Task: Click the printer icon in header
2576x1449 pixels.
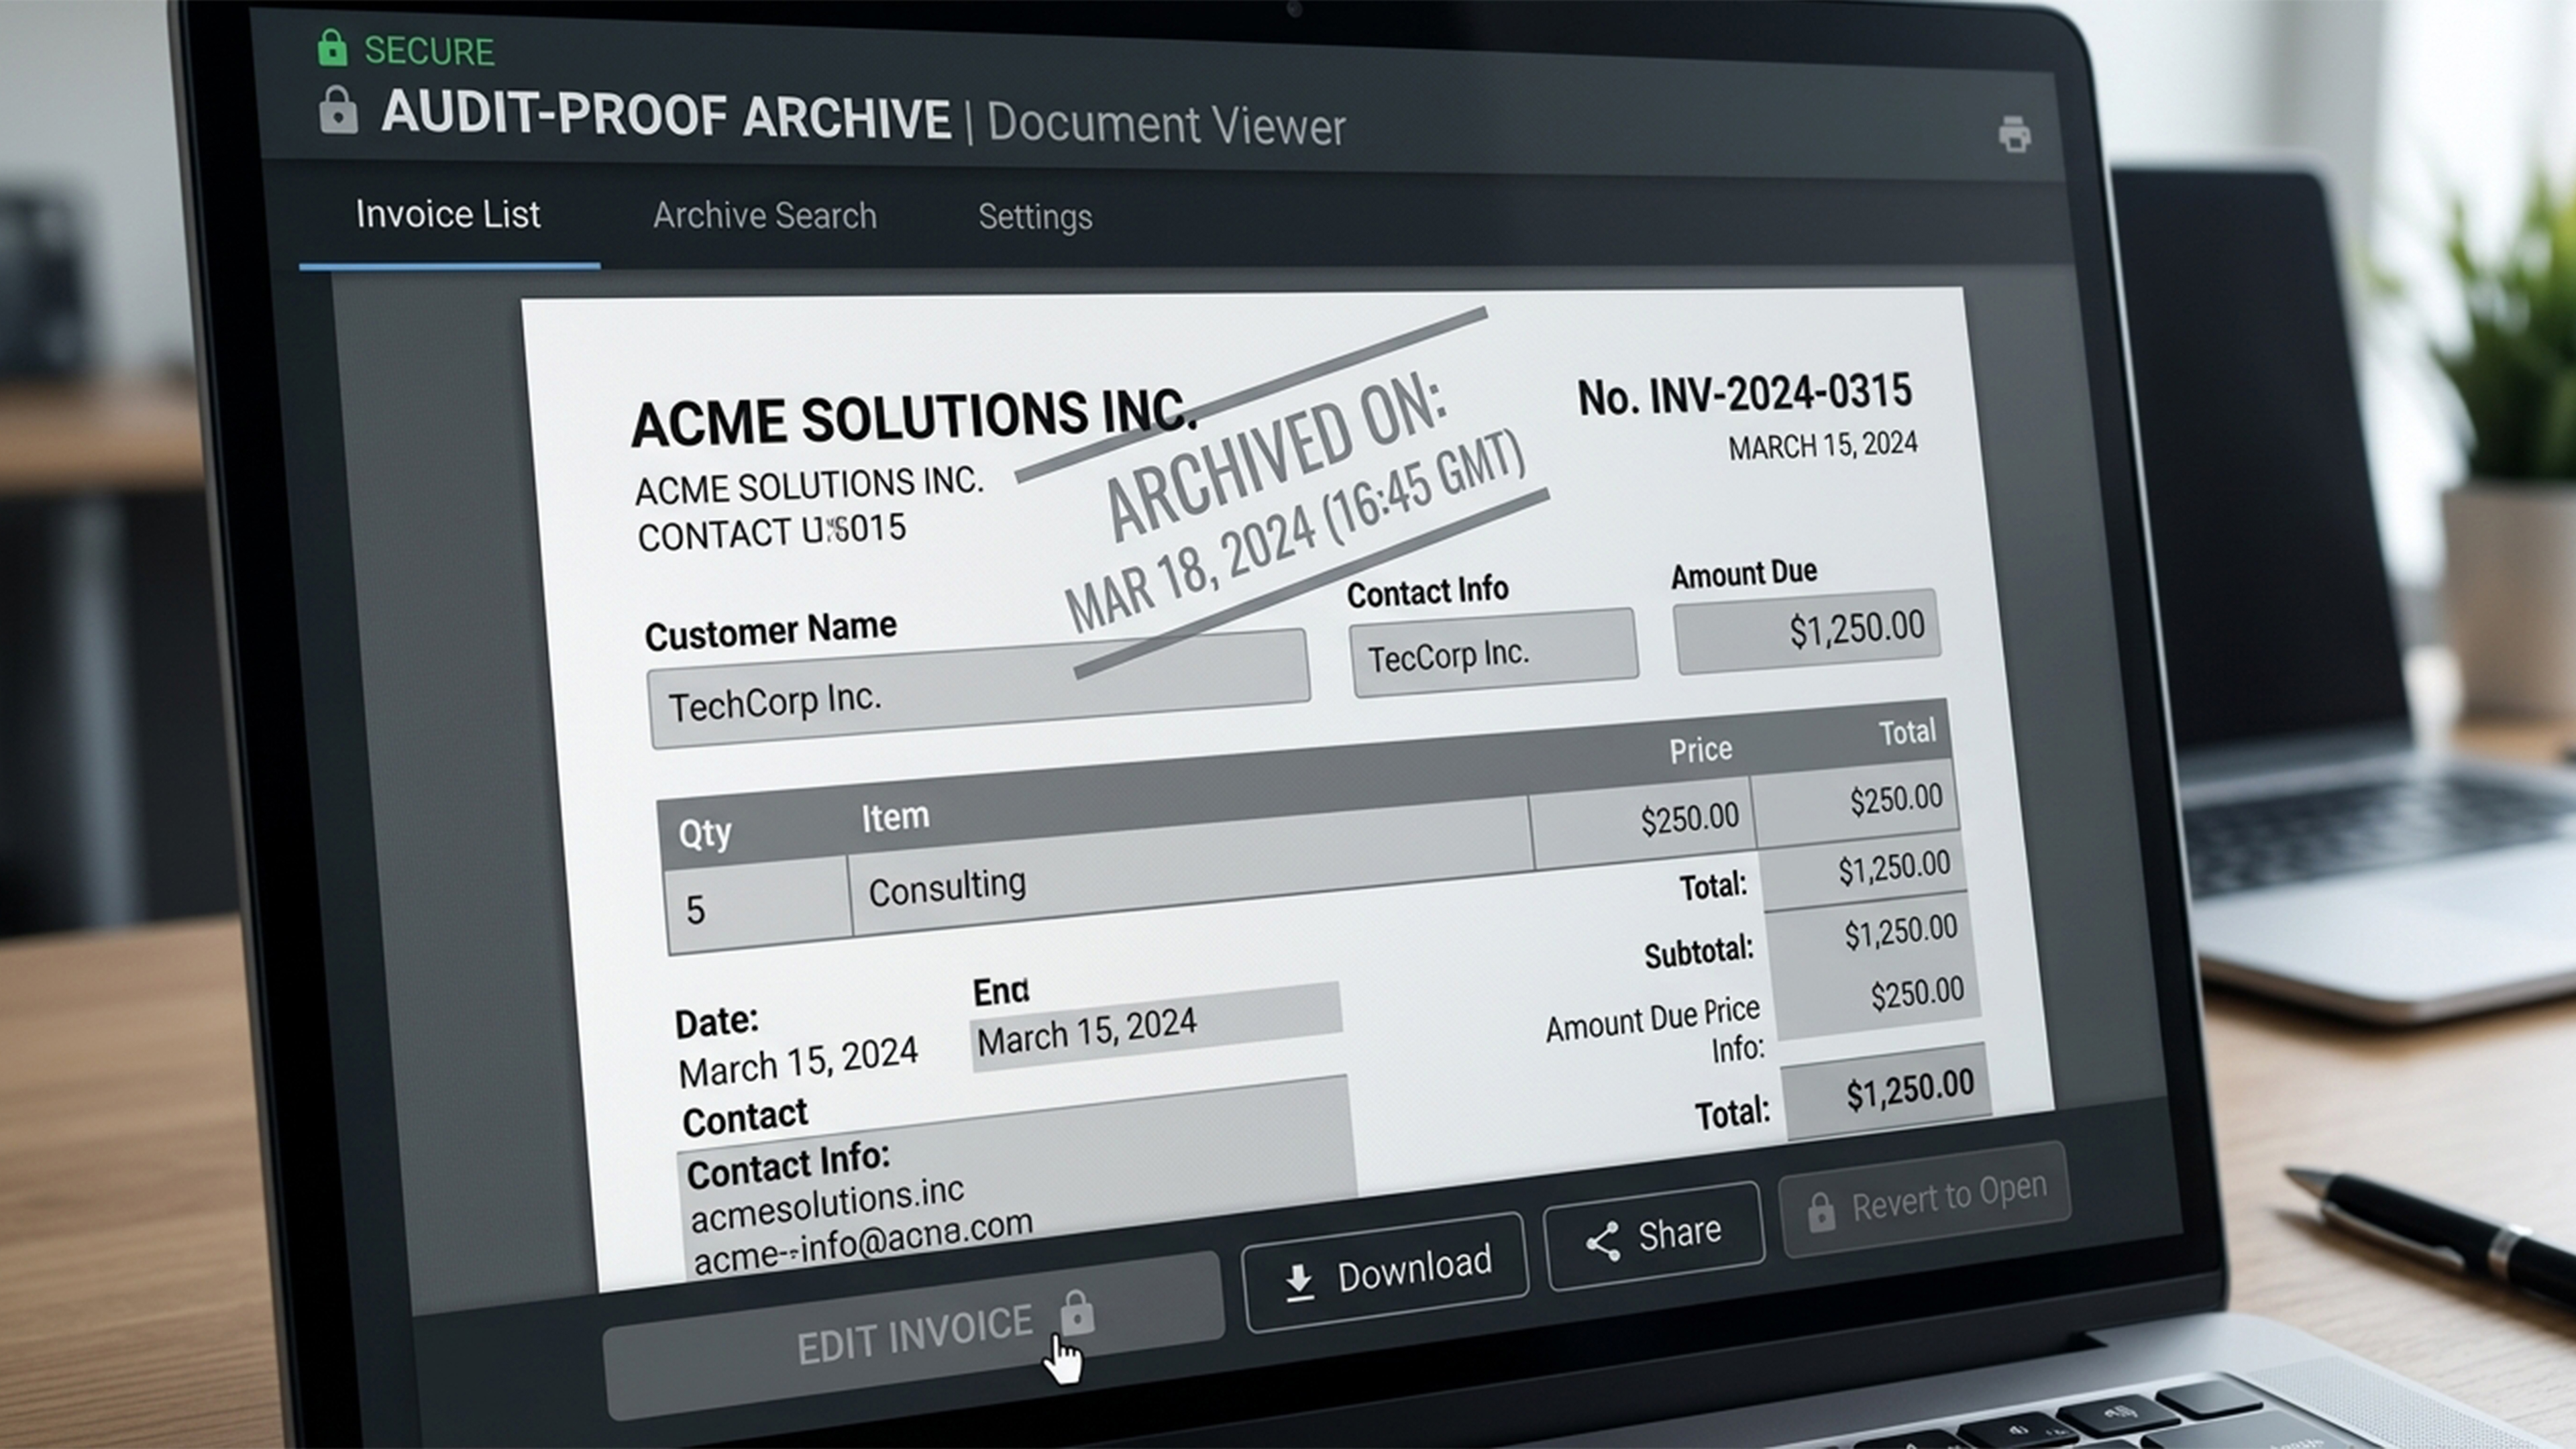Action: click(x=2014, y=134)
